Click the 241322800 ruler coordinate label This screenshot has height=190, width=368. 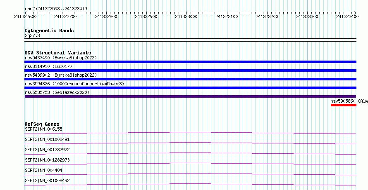[x=106, y=16]
